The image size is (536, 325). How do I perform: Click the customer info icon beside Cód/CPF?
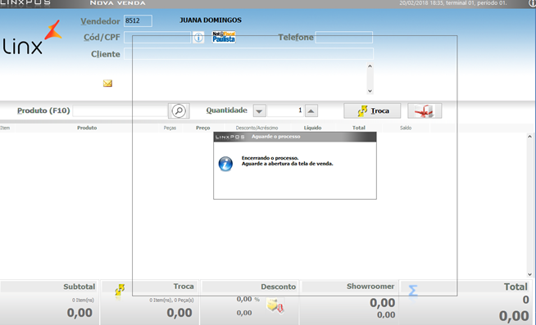(x=198, y=37)
